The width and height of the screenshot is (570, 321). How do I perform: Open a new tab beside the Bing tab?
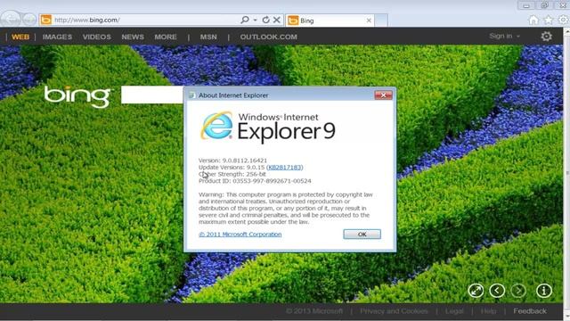381,21
